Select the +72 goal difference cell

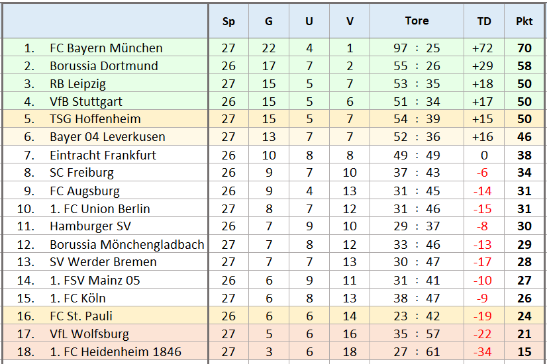click(x=484, y=48)
